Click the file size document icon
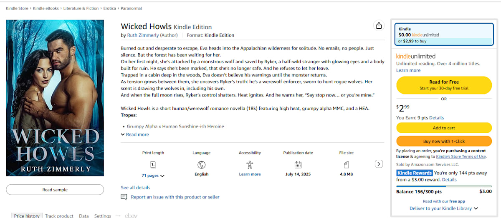Viewport: 501px width, 218px height. tap(346, 164)
